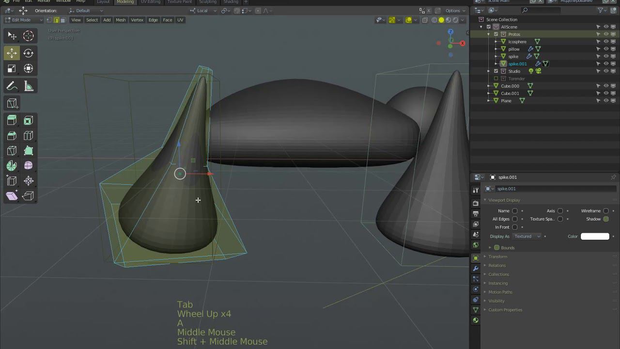
Task: Select Cube.000 in the outliner
Action: pos(510,86)
